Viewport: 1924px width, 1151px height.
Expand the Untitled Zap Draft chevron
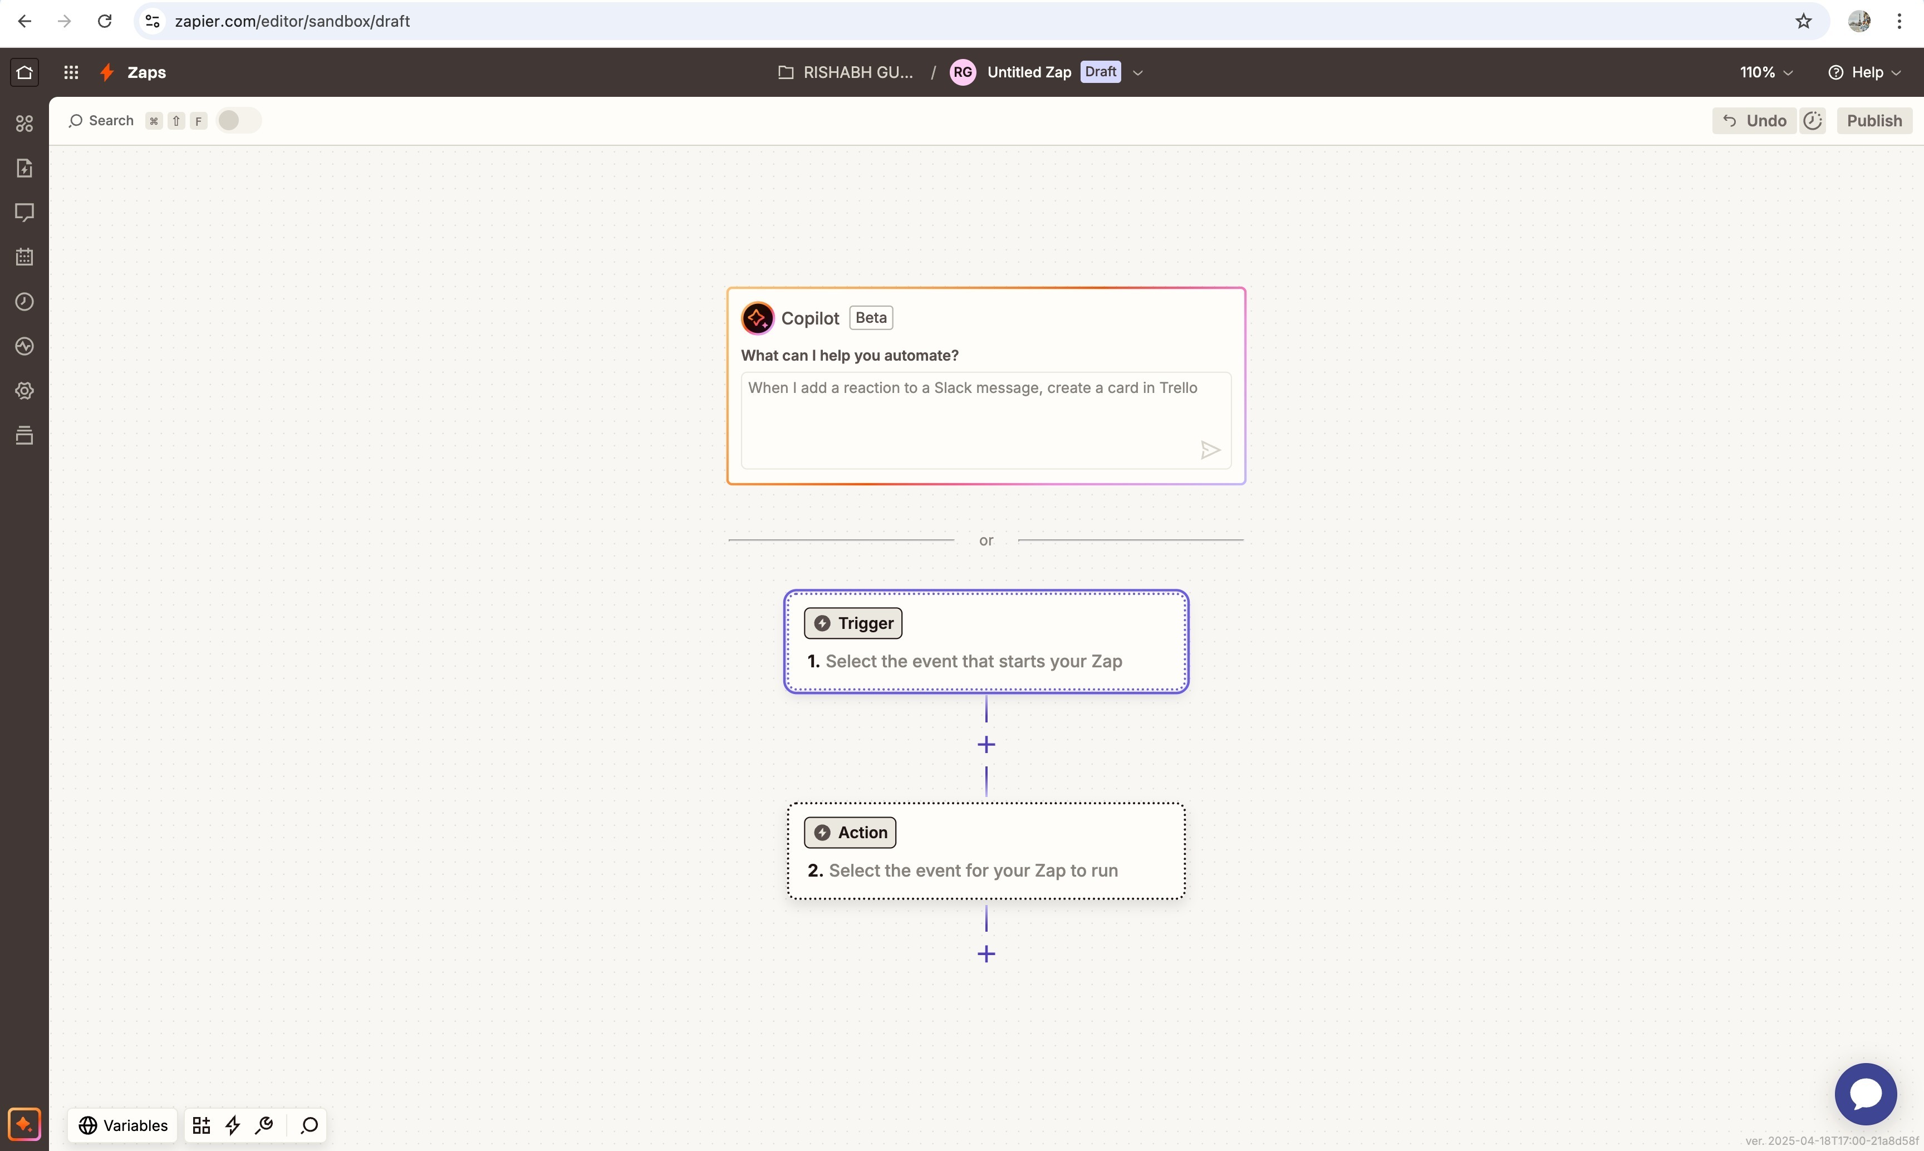[1137, 73]
